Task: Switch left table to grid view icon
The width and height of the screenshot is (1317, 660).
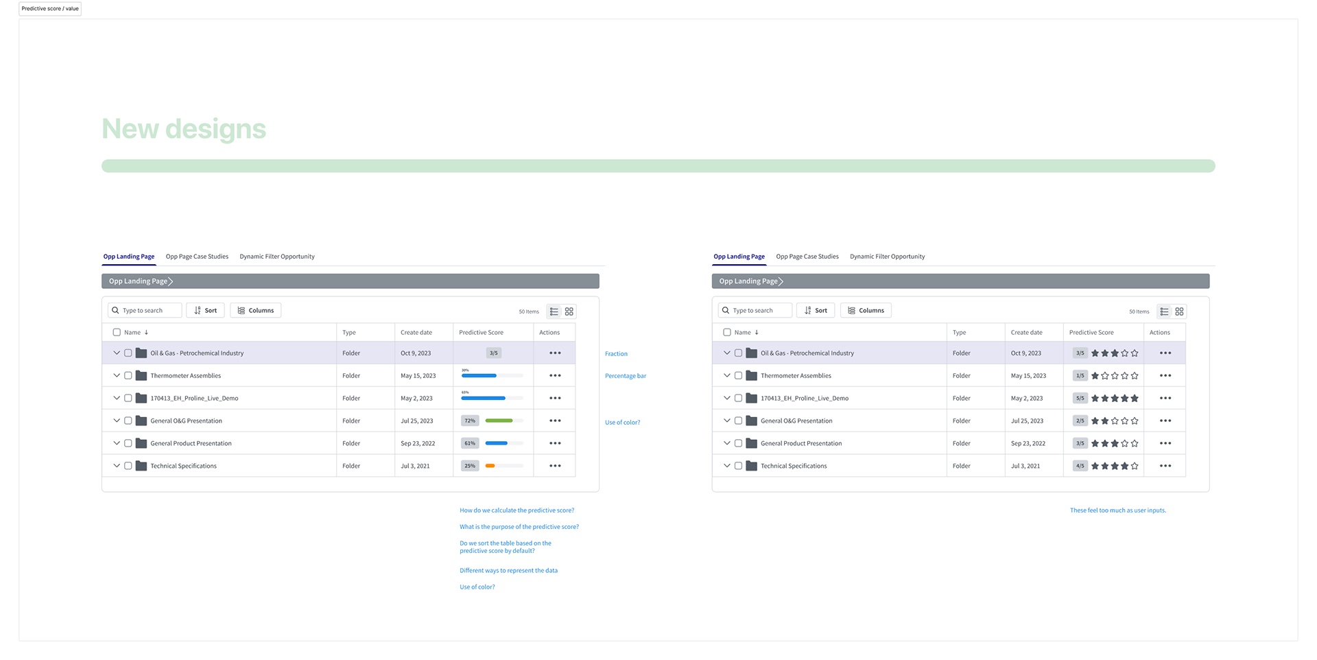Action: (x=569, y=311)
